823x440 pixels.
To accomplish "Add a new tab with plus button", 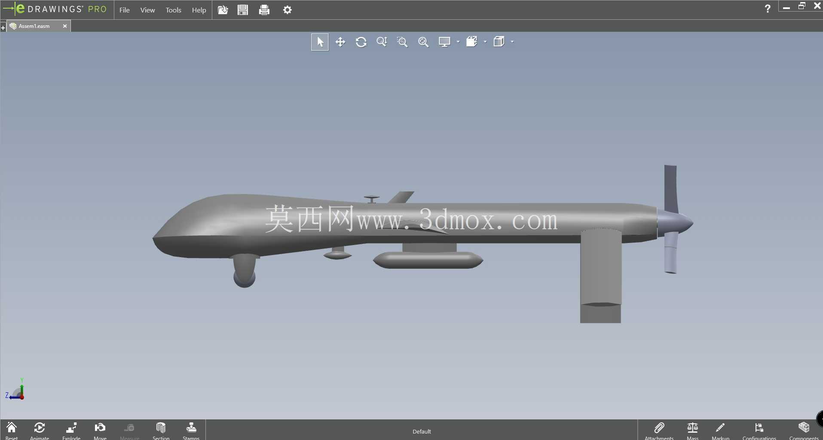I will [3, 28].
